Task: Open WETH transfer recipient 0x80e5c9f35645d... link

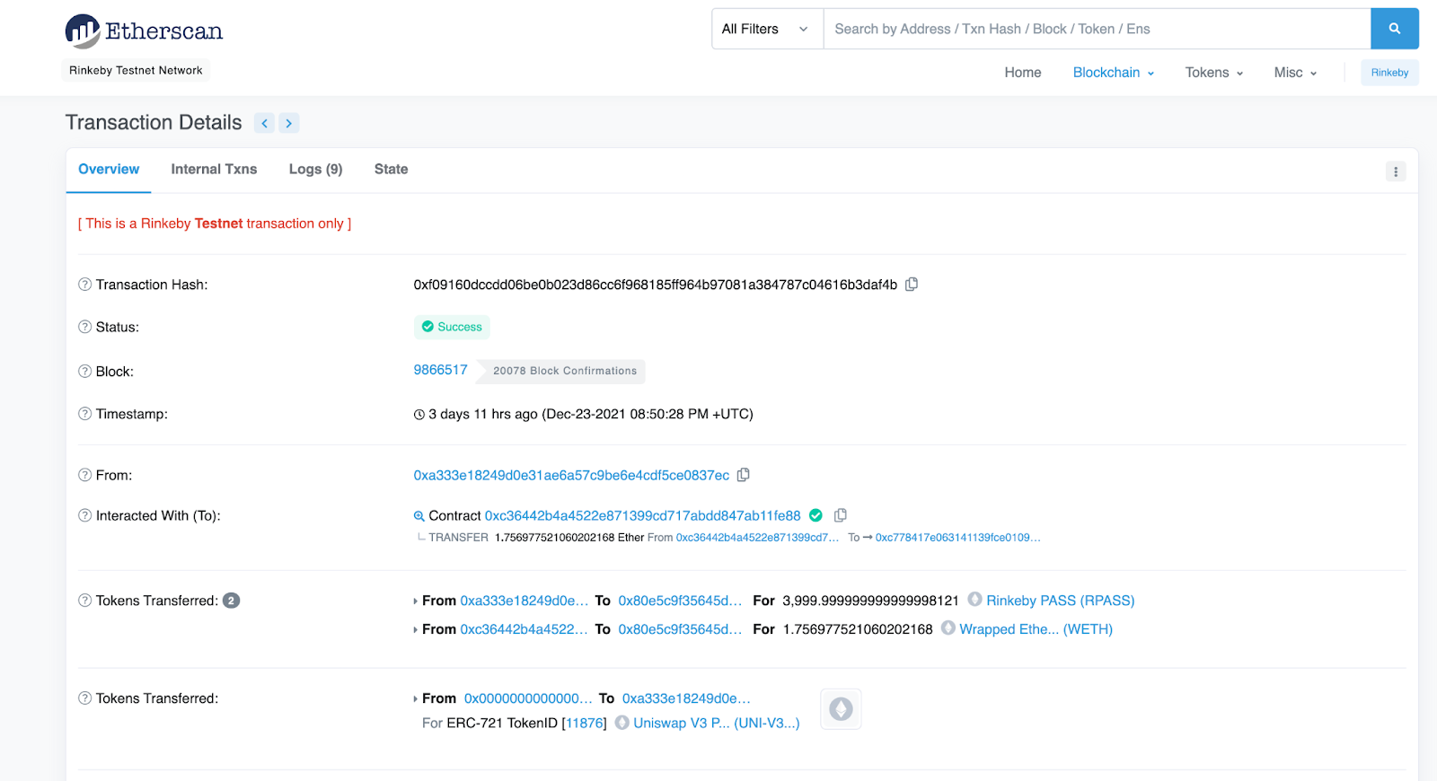Action: pos(680,629)
